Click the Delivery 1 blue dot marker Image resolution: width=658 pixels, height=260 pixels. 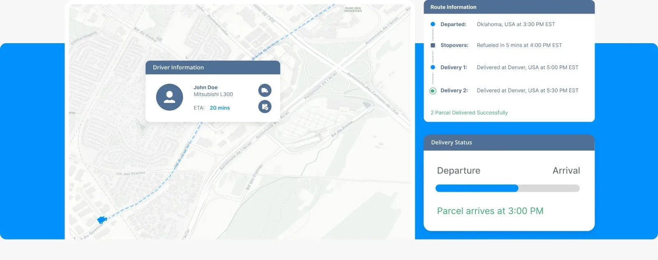(x=433, y=67)
